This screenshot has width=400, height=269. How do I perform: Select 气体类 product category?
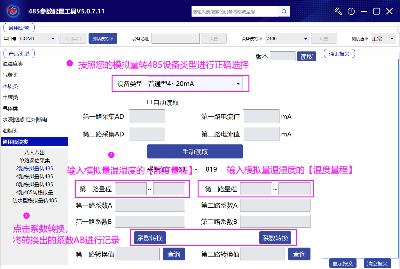10,109
